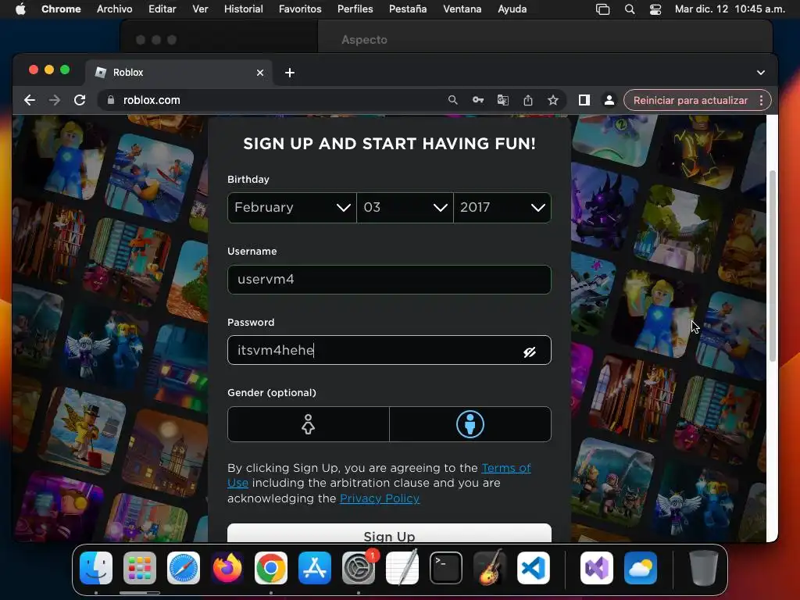Screen dimensions: 800x600
Task: Go back with the browser back arrow
Action: [x=30, y=100]
